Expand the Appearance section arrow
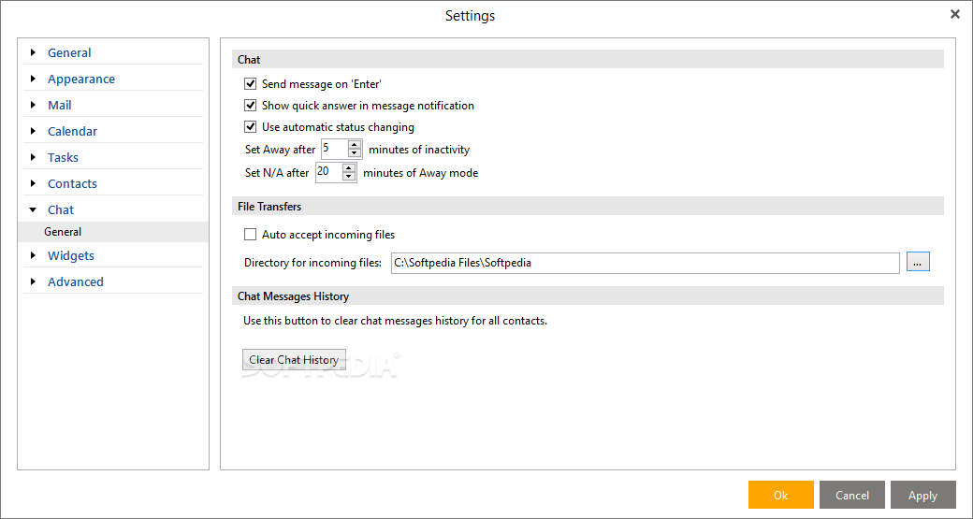Screen dimensions: 973x519 (x=33, y=79)
